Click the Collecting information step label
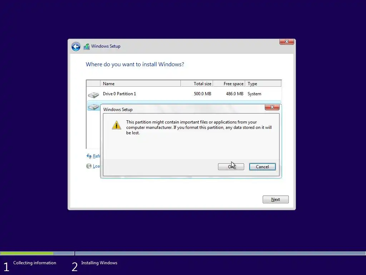 (x=35, y=263)
